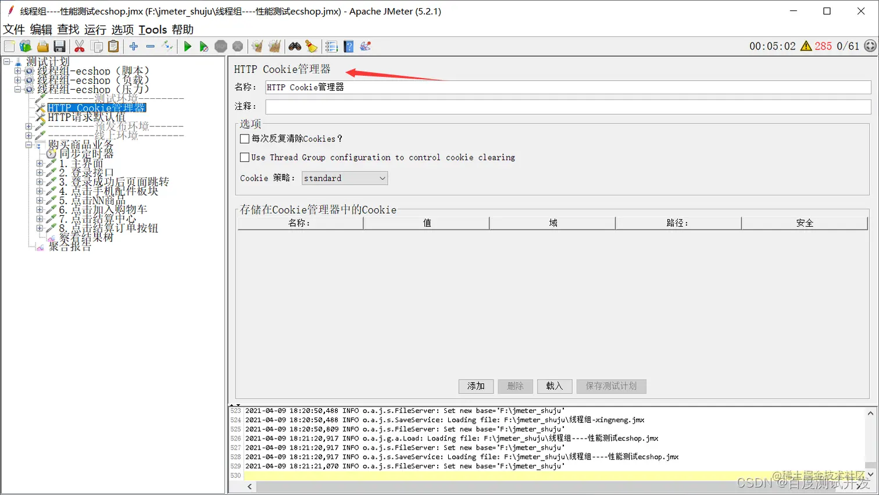Open the 运行 menu

(95, 30)
